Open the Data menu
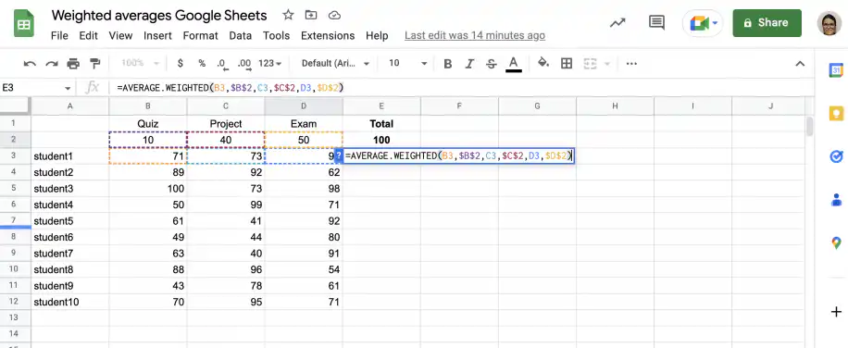The height and width of the screenshot is (348, 848). (x=240, y=36)
